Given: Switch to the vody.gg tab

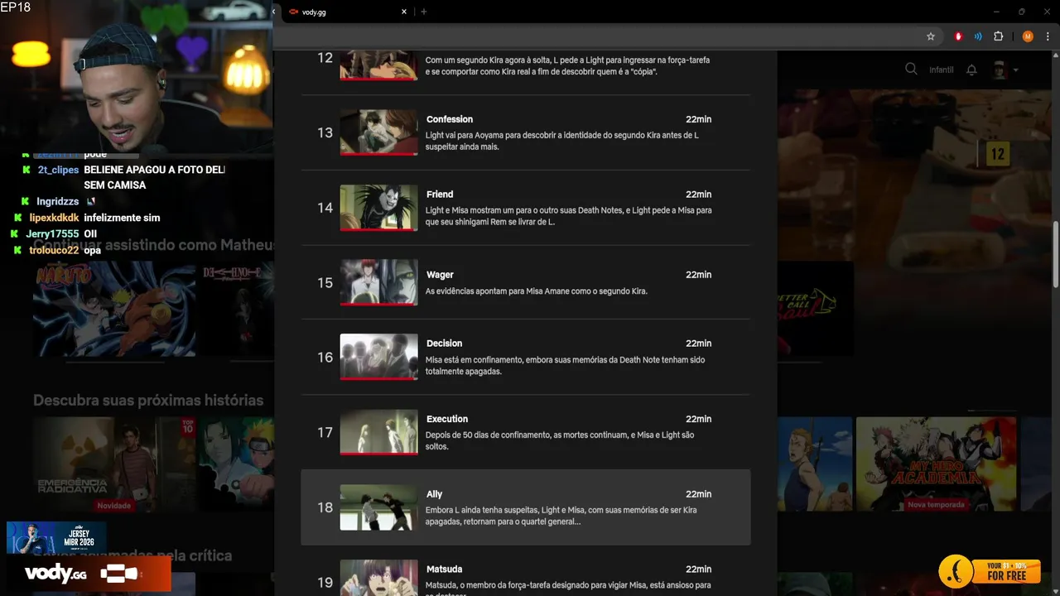Looking at the screenshot, I should coord(346,12).
